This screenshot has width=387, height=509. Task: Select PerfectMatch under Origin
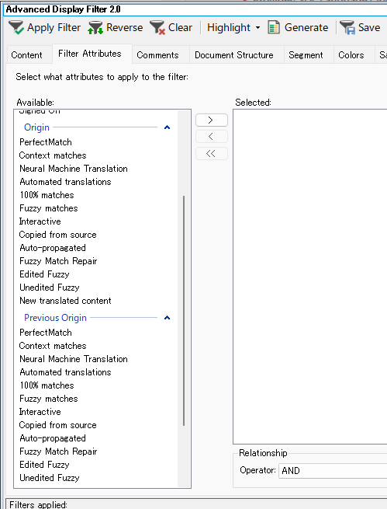pyautogui.click(x=45, y=142)
